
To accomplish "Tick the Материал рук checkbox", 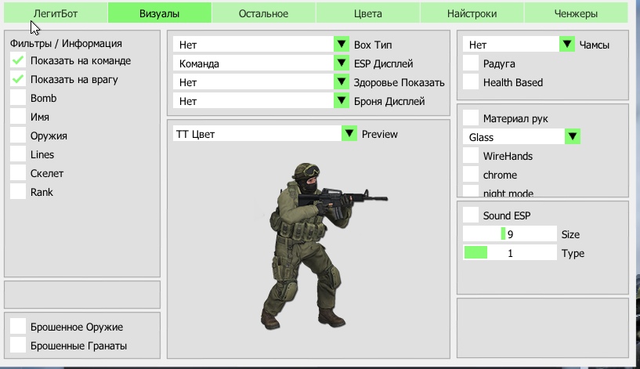I will pyautogui.click(x=471, y=118).
